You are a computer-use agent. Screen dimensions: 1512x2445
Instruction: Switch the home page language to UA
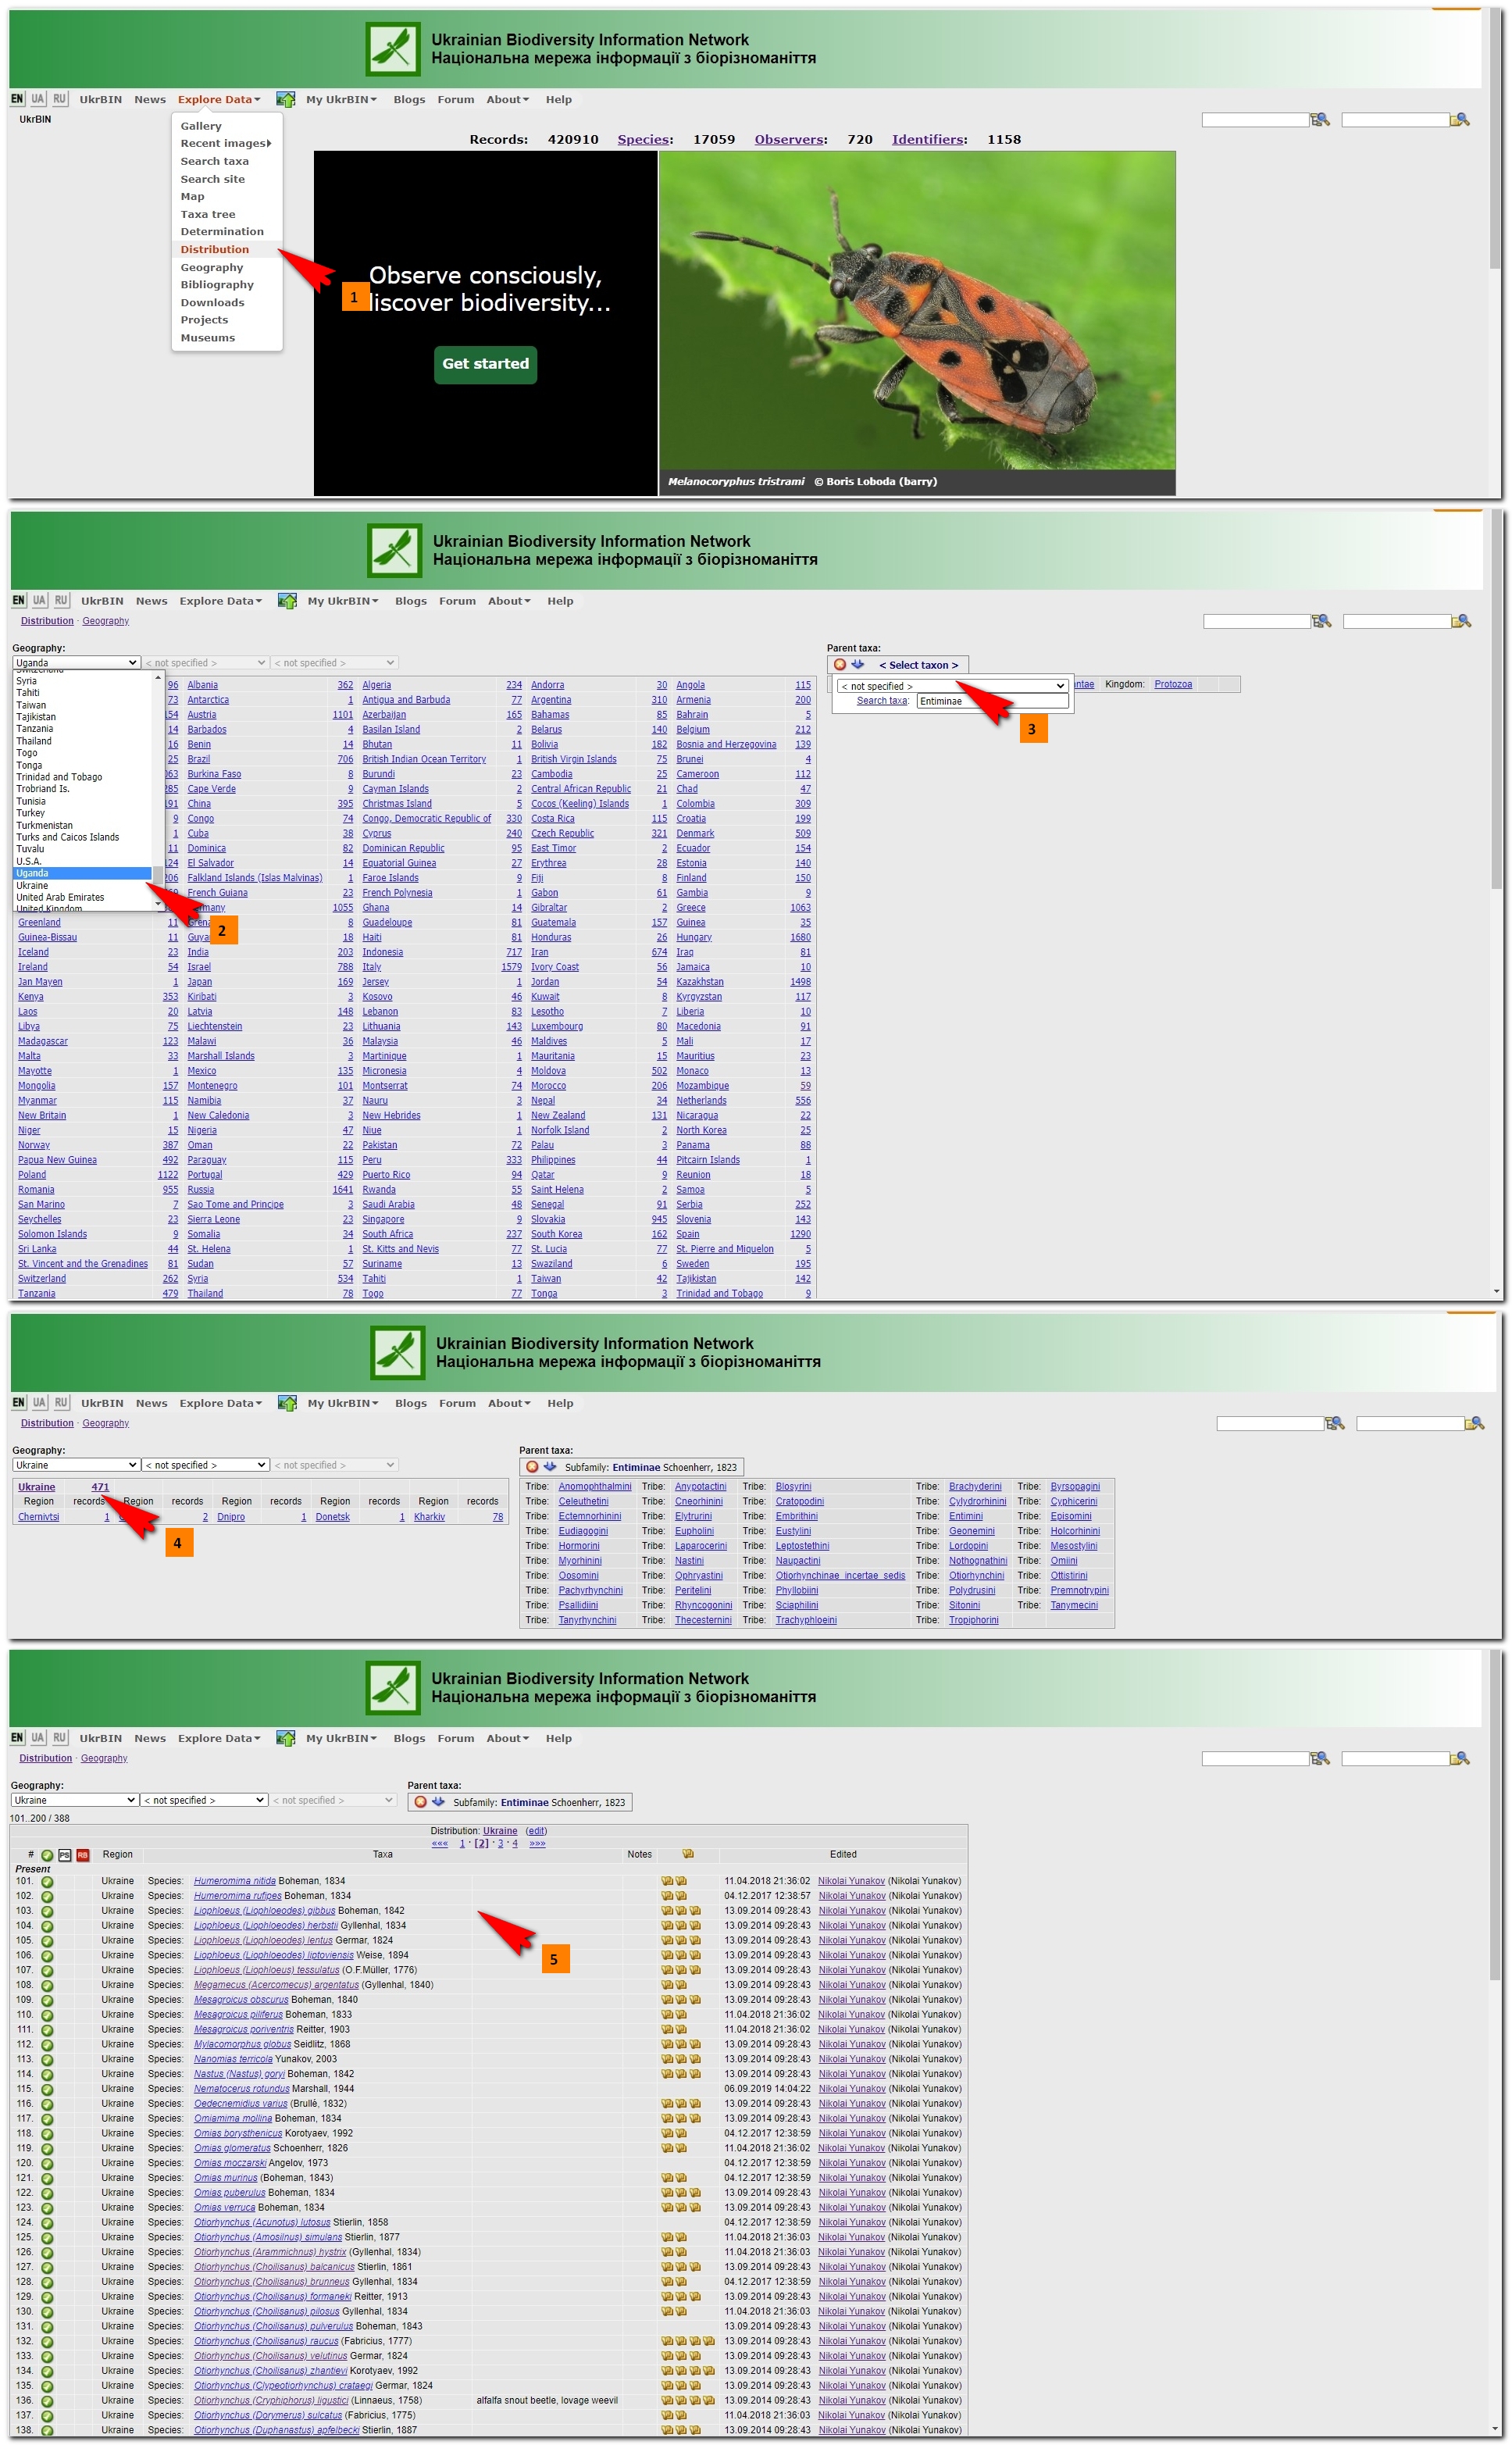[38, 99]
